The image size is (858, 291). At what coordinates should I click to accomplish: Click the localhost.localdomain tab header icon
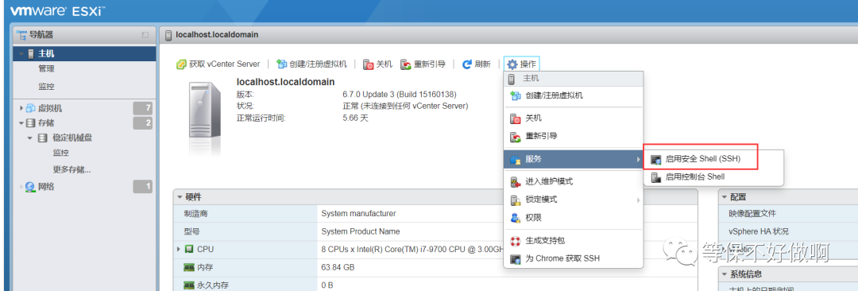[169, 35]
